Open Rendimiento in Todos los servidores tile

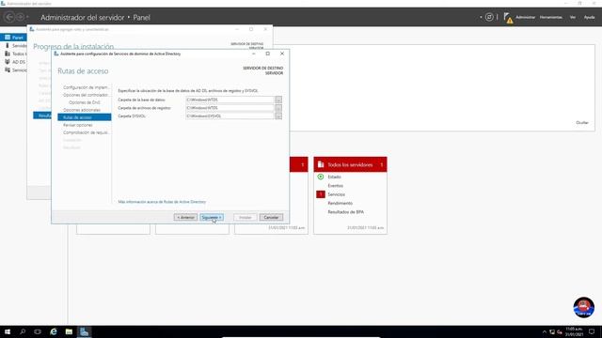click(341, 203)
